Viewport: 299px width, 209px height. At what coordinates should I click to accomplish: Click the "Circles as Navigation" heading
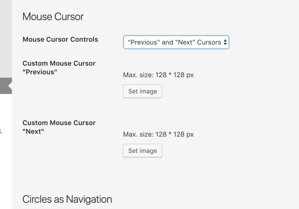(67, 199)
